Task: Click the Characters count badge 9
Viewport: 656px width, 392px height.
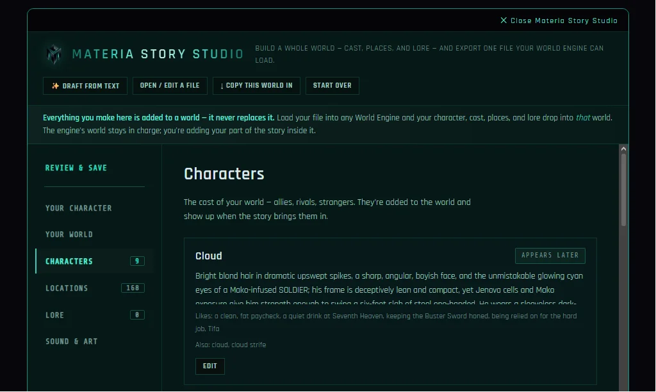Action: pyautogui.click(x=137, y=261)
